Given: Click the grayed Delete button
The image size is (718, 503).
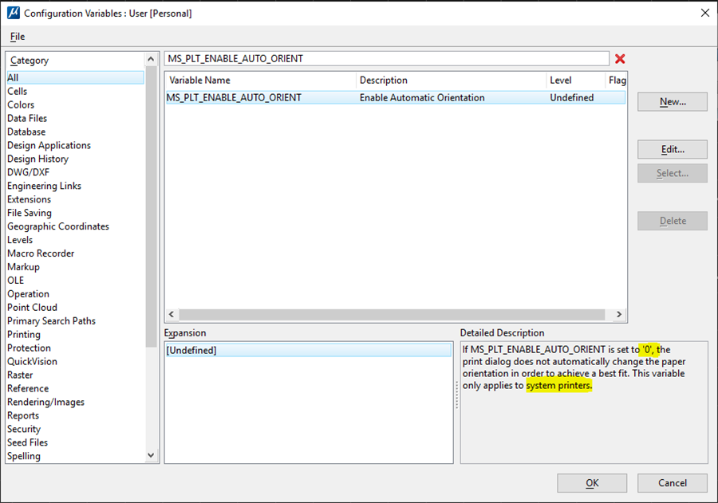Looking at the screenshot, I should (673, 221).
